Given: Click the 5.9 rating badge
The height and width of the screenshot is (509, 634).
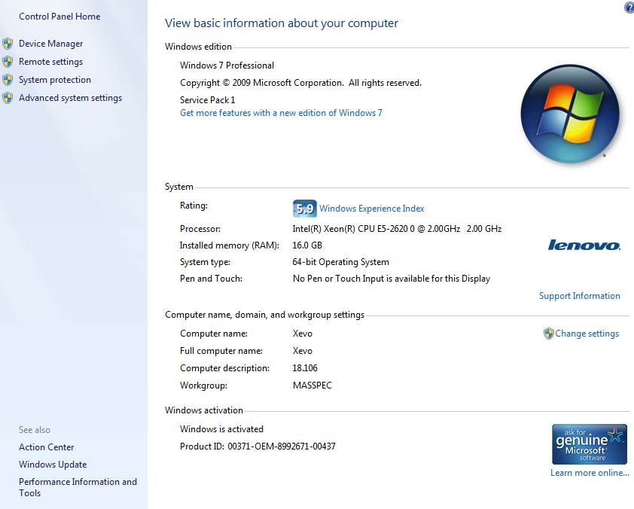Looking at the screenshot, I should point(304,209).
